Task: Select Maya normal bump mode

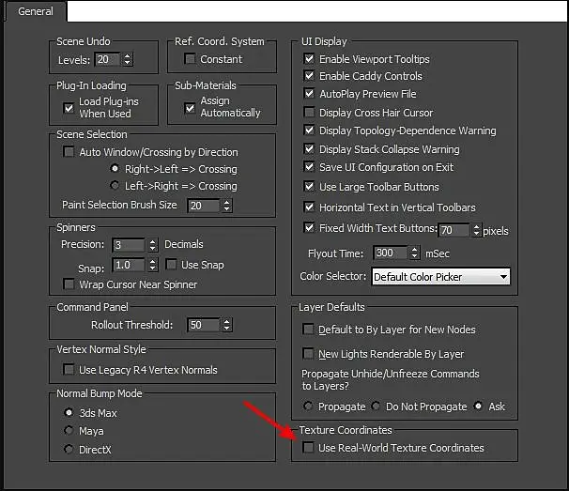Action: [69, 430]
